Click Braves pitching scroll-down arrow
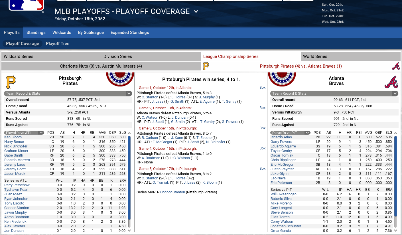402x235 pixels. 395,230
